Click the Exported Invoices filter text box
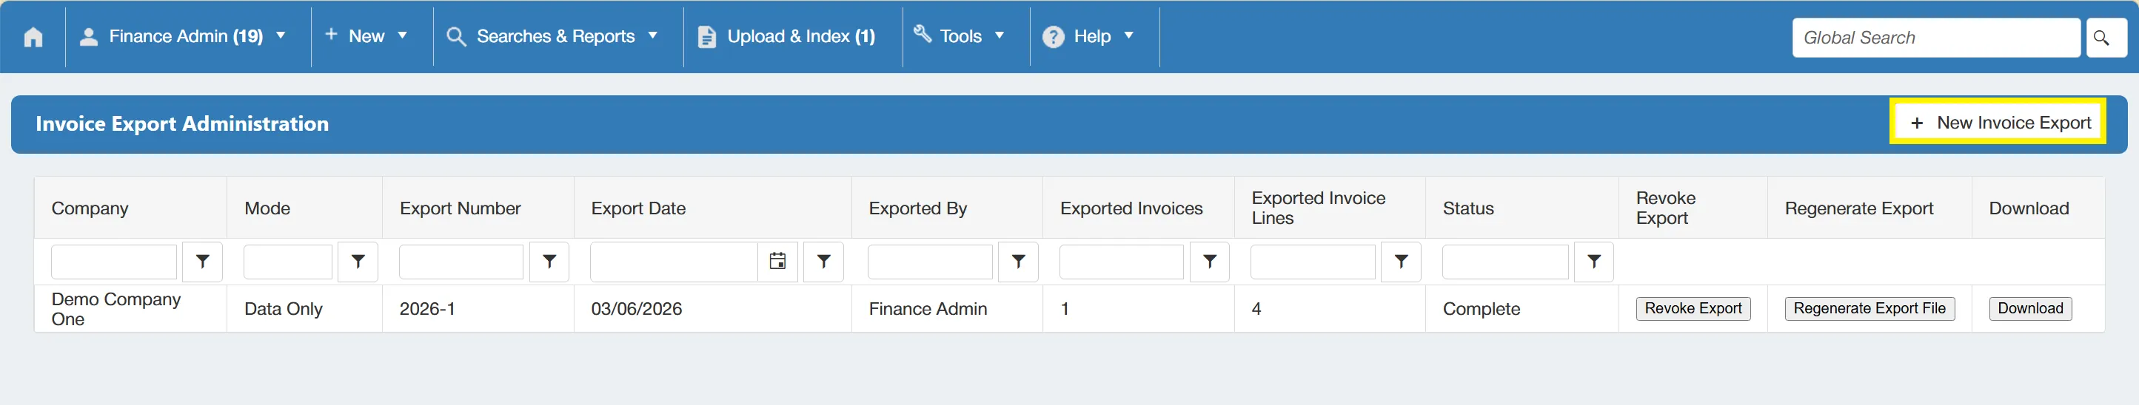Viewport: 2139px width, 405px height. (1121, 262)
